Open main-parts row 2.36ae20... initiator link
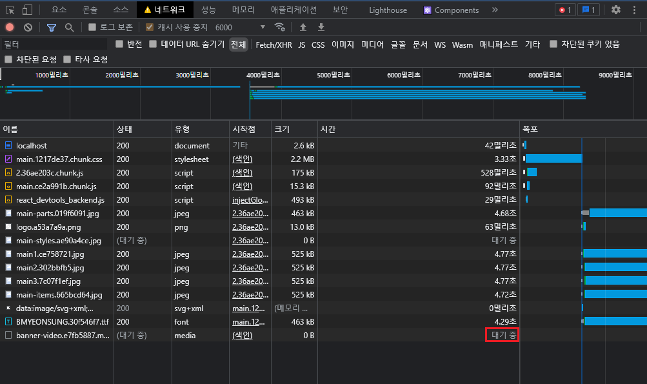The height and width of the screenshot is (384, 647). click(x=250, y=214)
